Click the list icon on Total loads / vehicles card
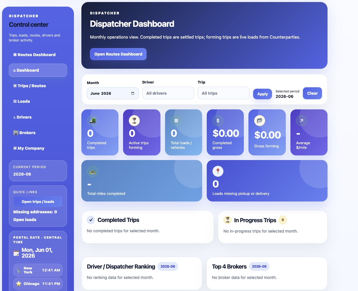Viewport: 358px width, 291px height. 176,121
